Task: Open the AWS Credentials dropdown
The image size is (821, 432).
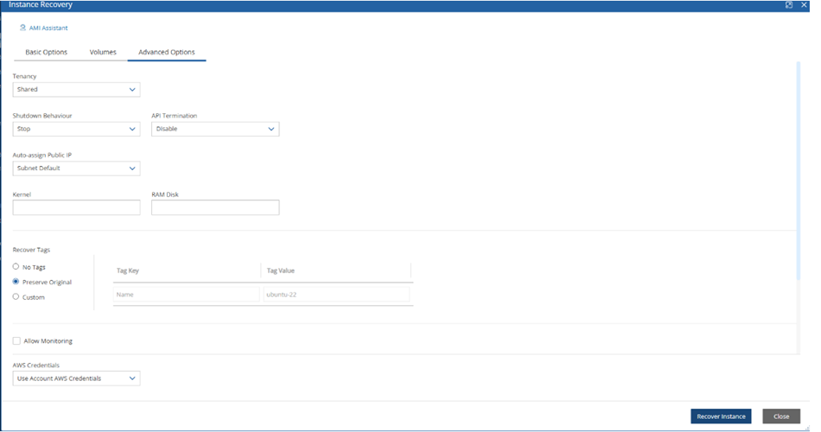Action: pyautogui.click(x=76, y=378)
